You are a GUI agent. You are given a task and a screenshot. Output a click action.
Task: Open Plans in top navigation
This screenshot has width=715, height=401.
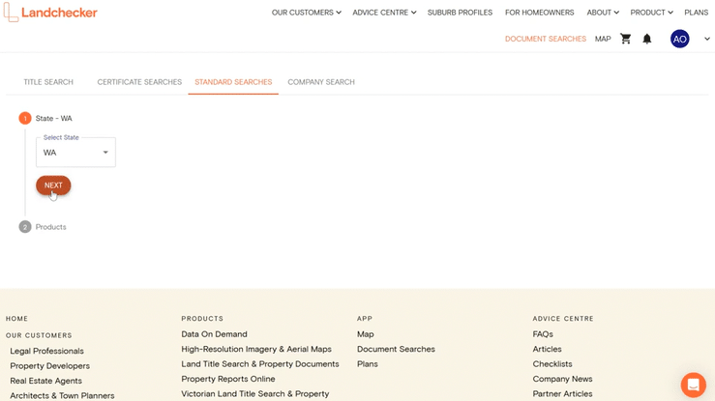point(696,13)
